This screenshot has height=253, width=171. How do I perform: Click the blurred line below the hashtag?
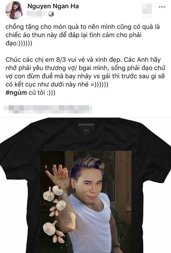tap(48, 109)
